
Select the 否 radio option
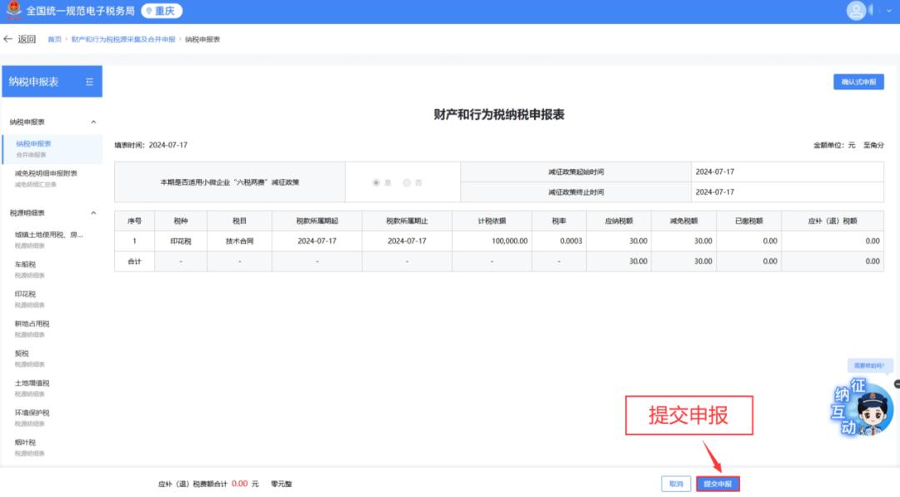click(407, 182)
